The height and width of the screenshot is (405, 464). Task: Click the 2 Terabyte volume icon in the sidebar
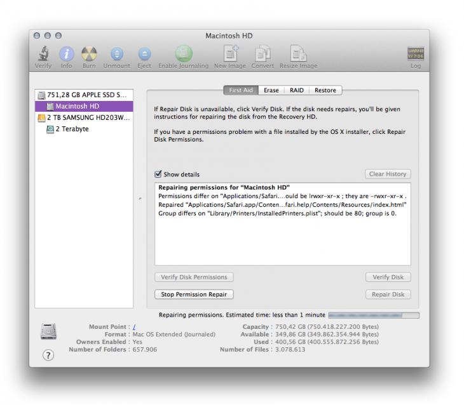point(50,129)
